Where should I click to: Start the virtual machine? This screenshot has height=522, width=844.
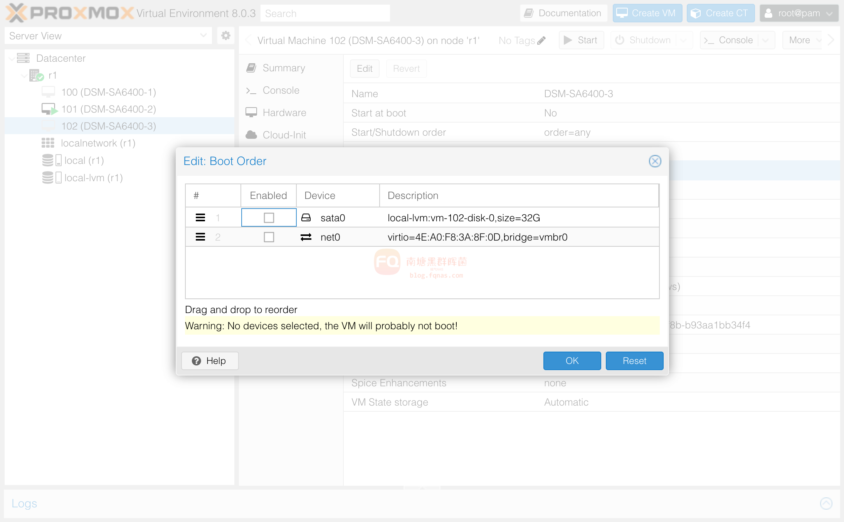click(581, 40)
